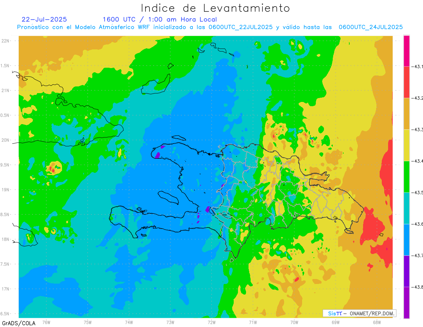Click the "Pronóstico con el Modelo Atmósferico WRF" line

[x=210, y=27]
